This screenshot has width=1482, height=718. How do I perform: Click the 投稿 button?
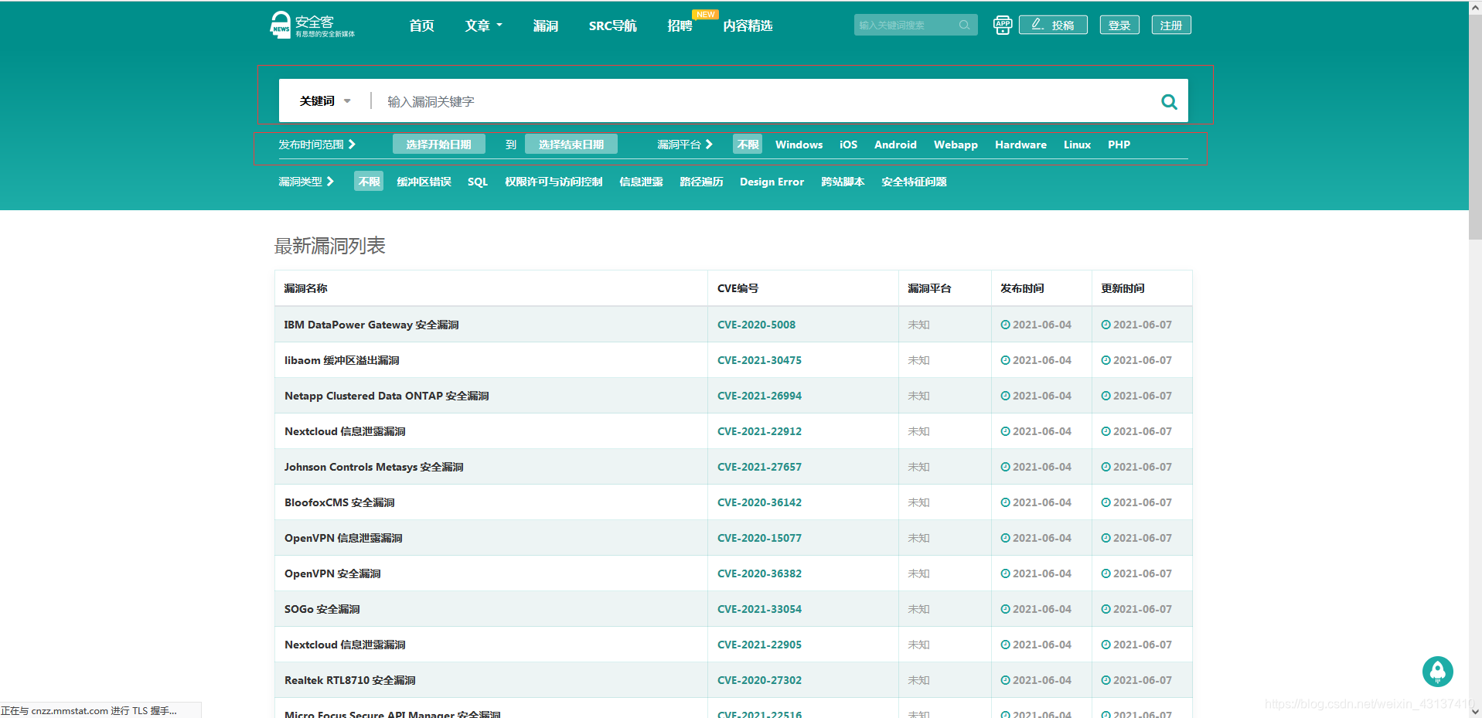pos(1053,25)
